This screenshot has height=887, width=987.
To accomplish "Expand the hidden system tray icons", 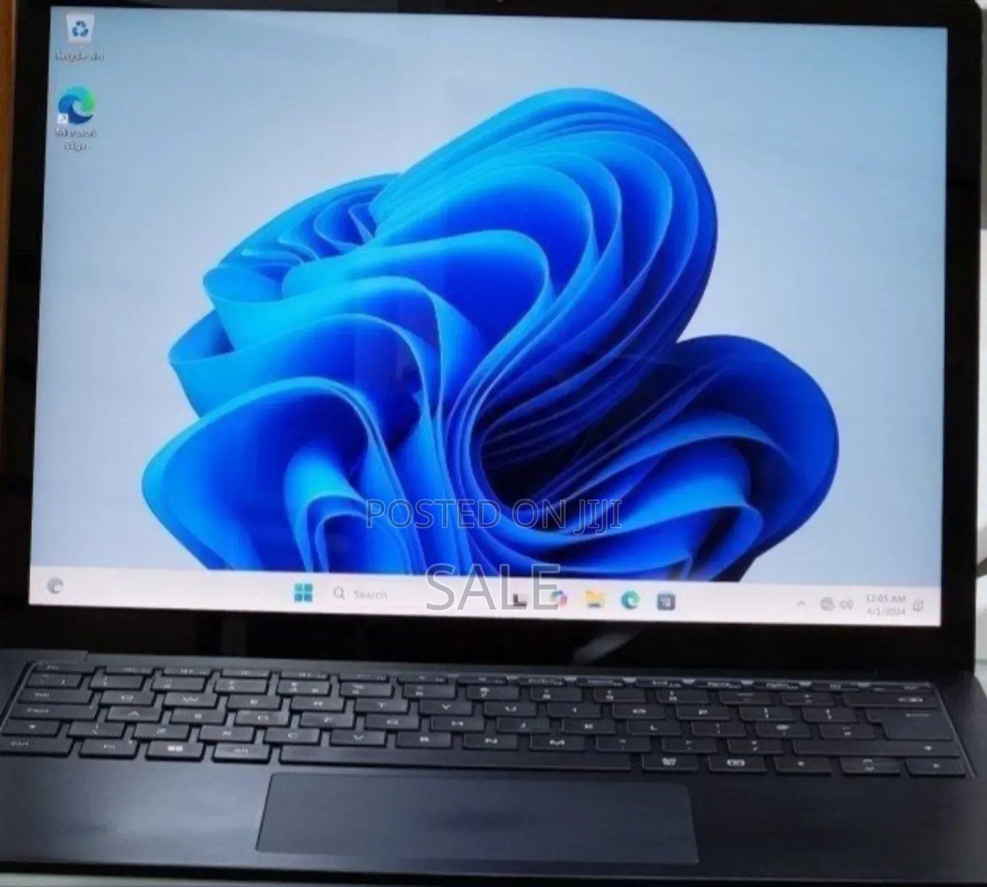I will pyautogui.click(x=801, y=604).
